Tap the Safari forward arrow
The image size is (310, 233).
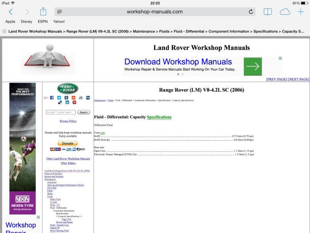click(x=27, y=12)
